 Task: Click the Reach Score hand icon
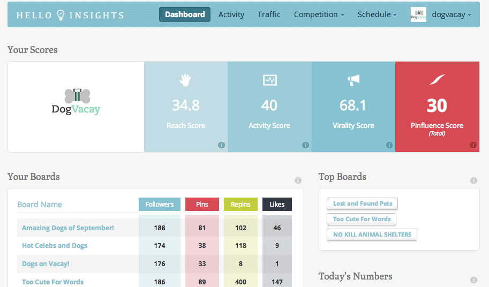pyautogui.click(x=185, y=80)
